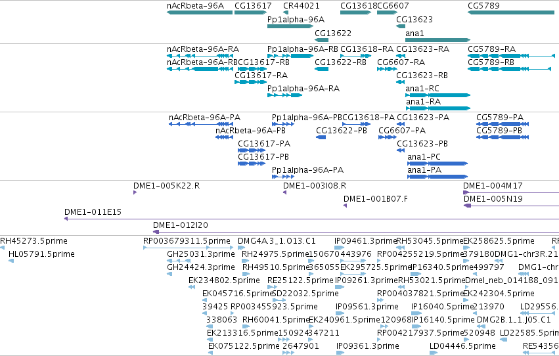Select transcript nAcRbeta-96A-RA
This screenshot has width=559, height=356.
[200, 56]
